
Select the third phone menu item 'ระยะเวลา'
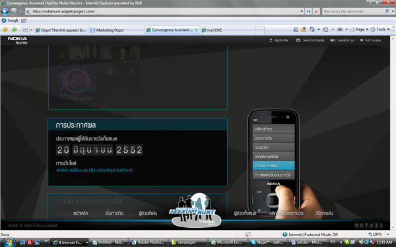click(273, 147)
